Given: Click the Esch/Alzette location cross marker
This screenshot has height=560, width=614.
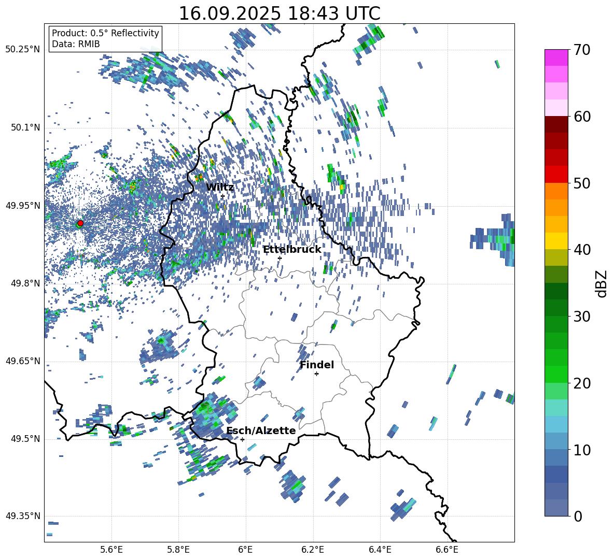Looking at the screenshot, I should tap(242, 439).
